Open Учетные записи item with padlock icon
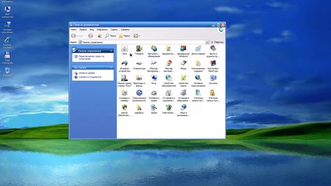The height and width of the screenshot is (186, 331). (x=213, y=96)
